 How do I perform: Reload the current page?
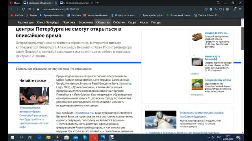23,9
